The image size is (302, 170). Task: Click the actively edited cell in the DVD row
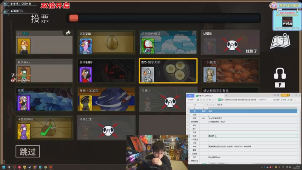[253, 136]
